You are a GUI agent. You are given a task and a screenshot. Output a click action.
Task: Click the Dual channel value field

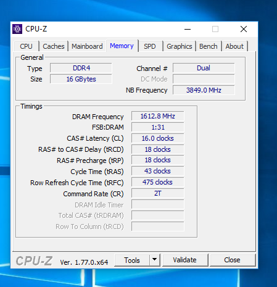tap(204, 68)
